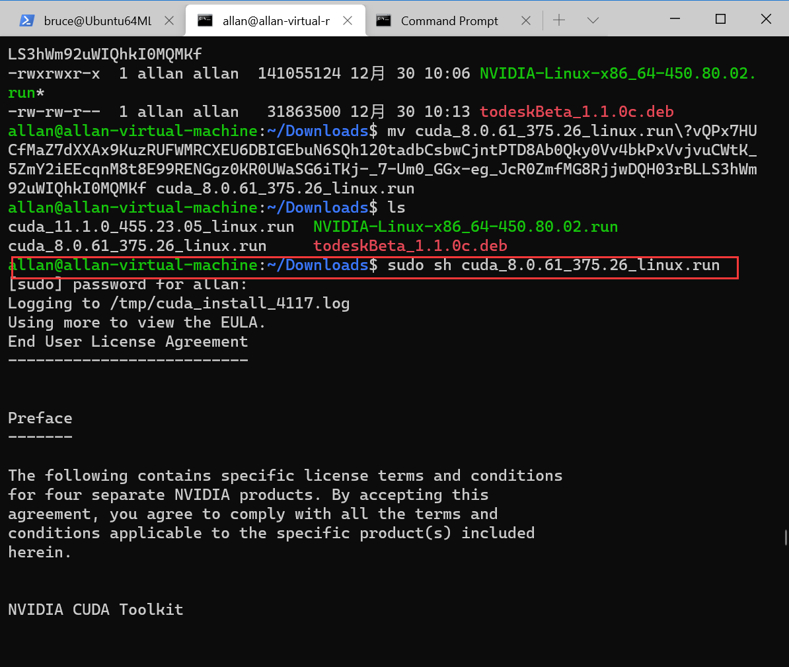Click the '[sudo] password for allan:' prompt

tap(128, 285)
